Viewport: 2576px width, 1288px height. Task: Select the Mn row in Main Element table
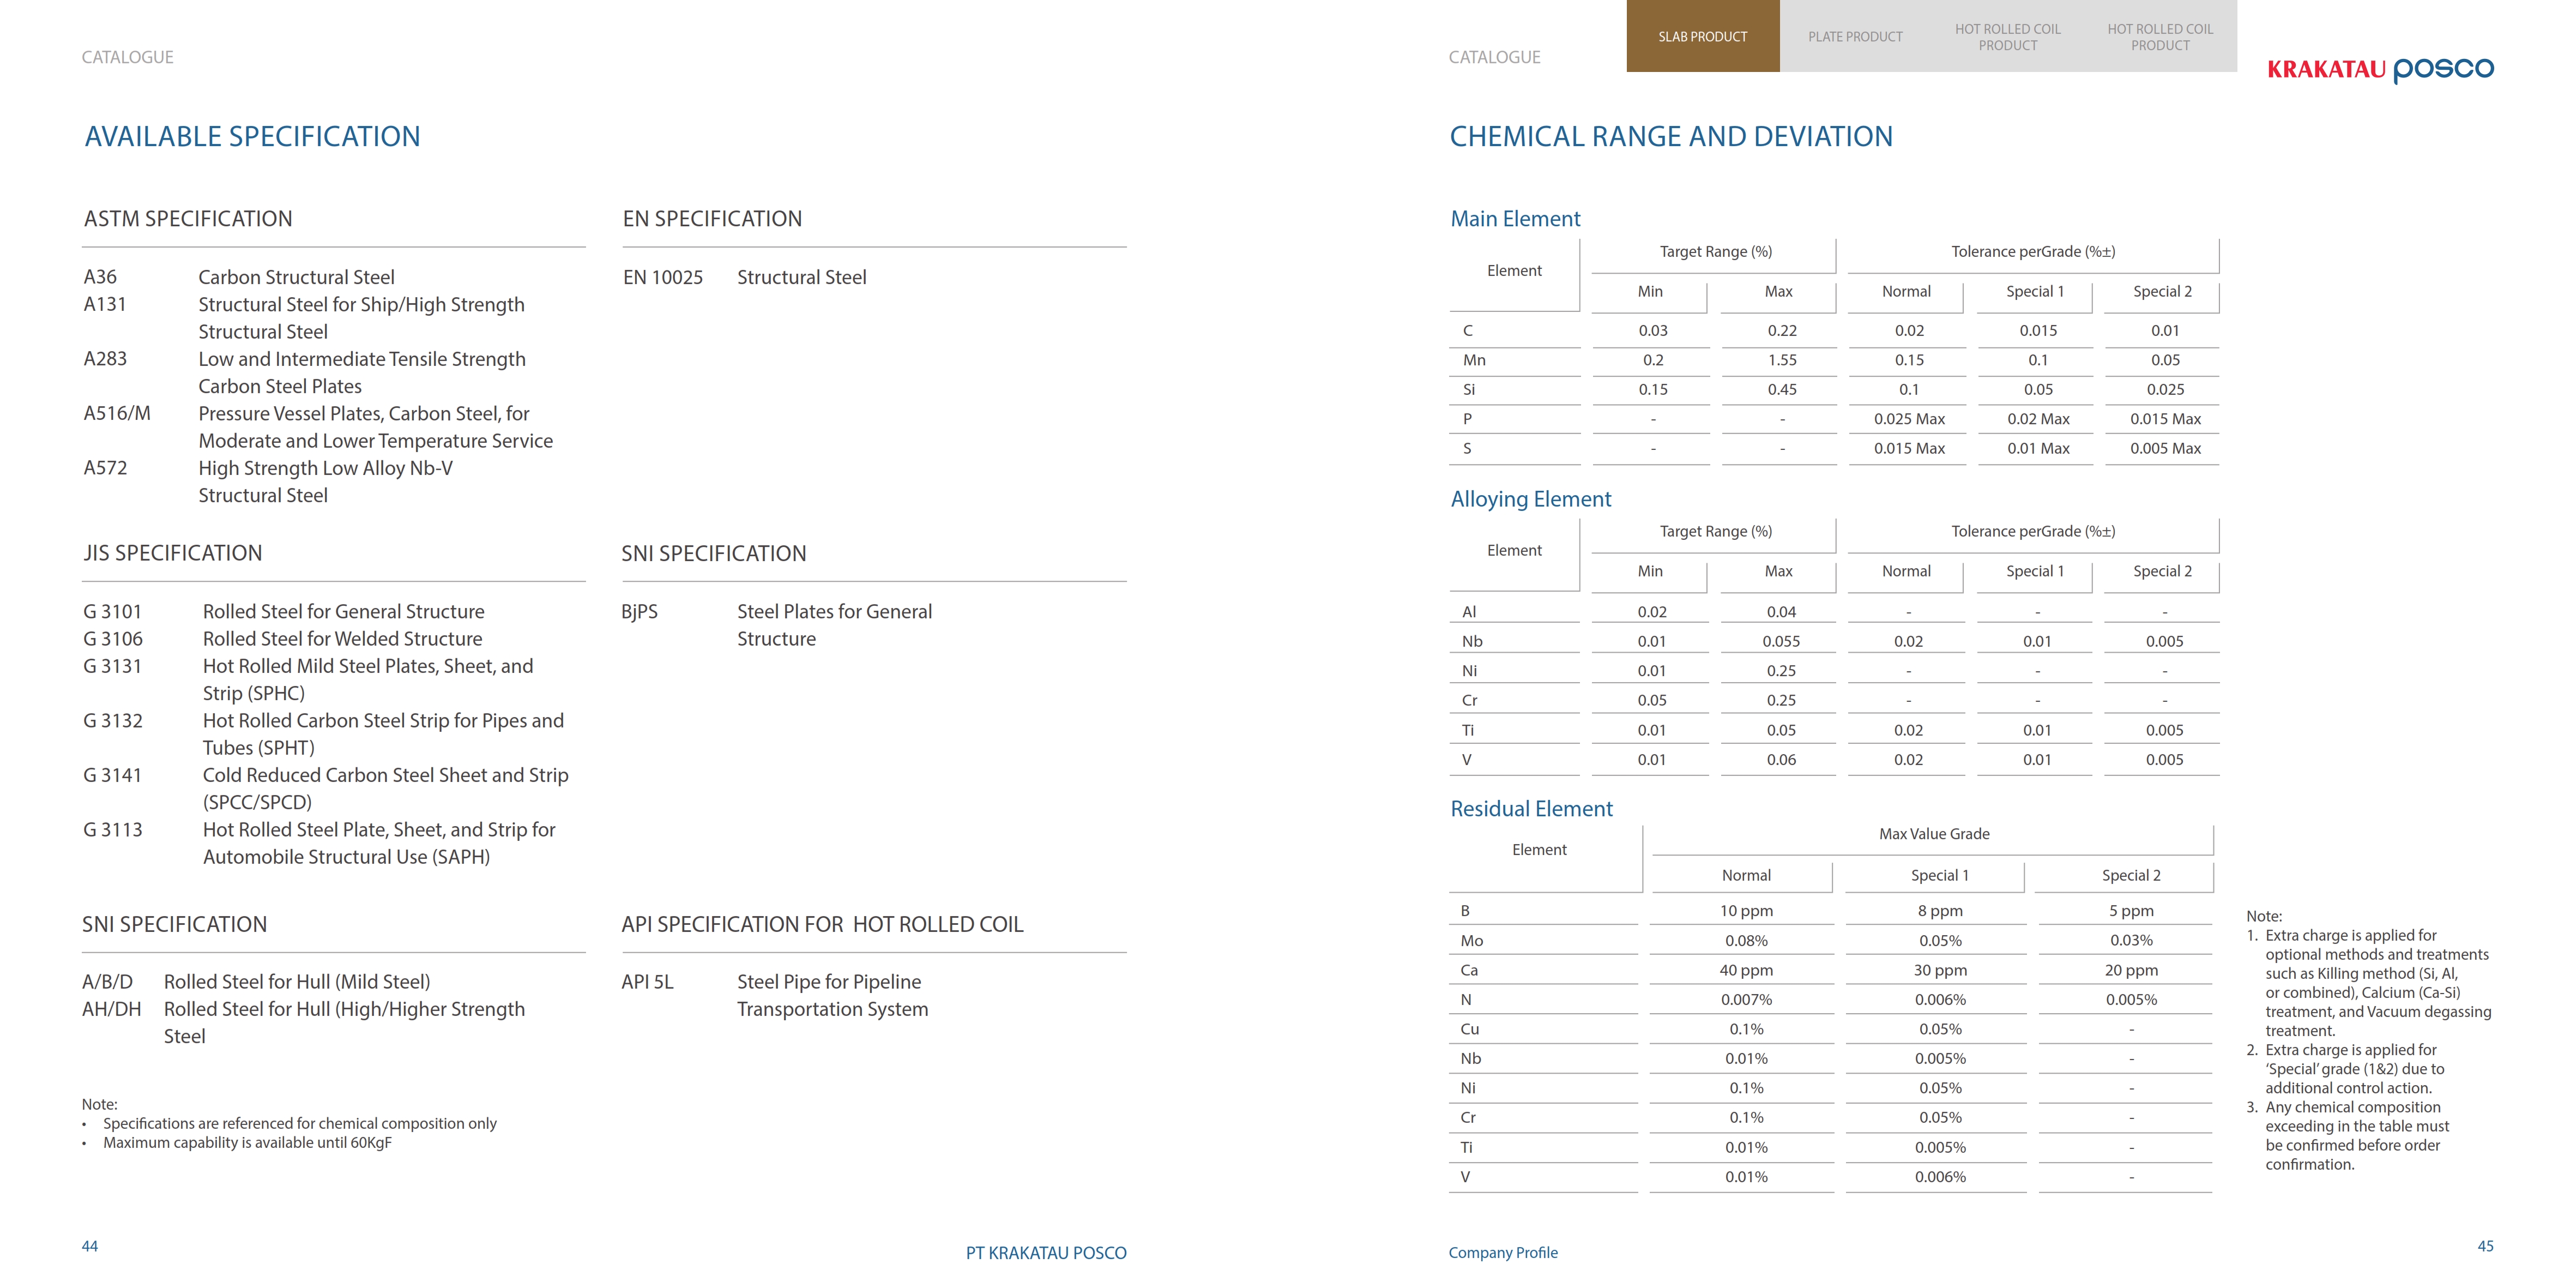point(1834,360)
